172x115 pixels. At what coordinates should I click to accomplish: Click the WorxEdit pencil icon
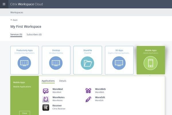coord(88,99)
